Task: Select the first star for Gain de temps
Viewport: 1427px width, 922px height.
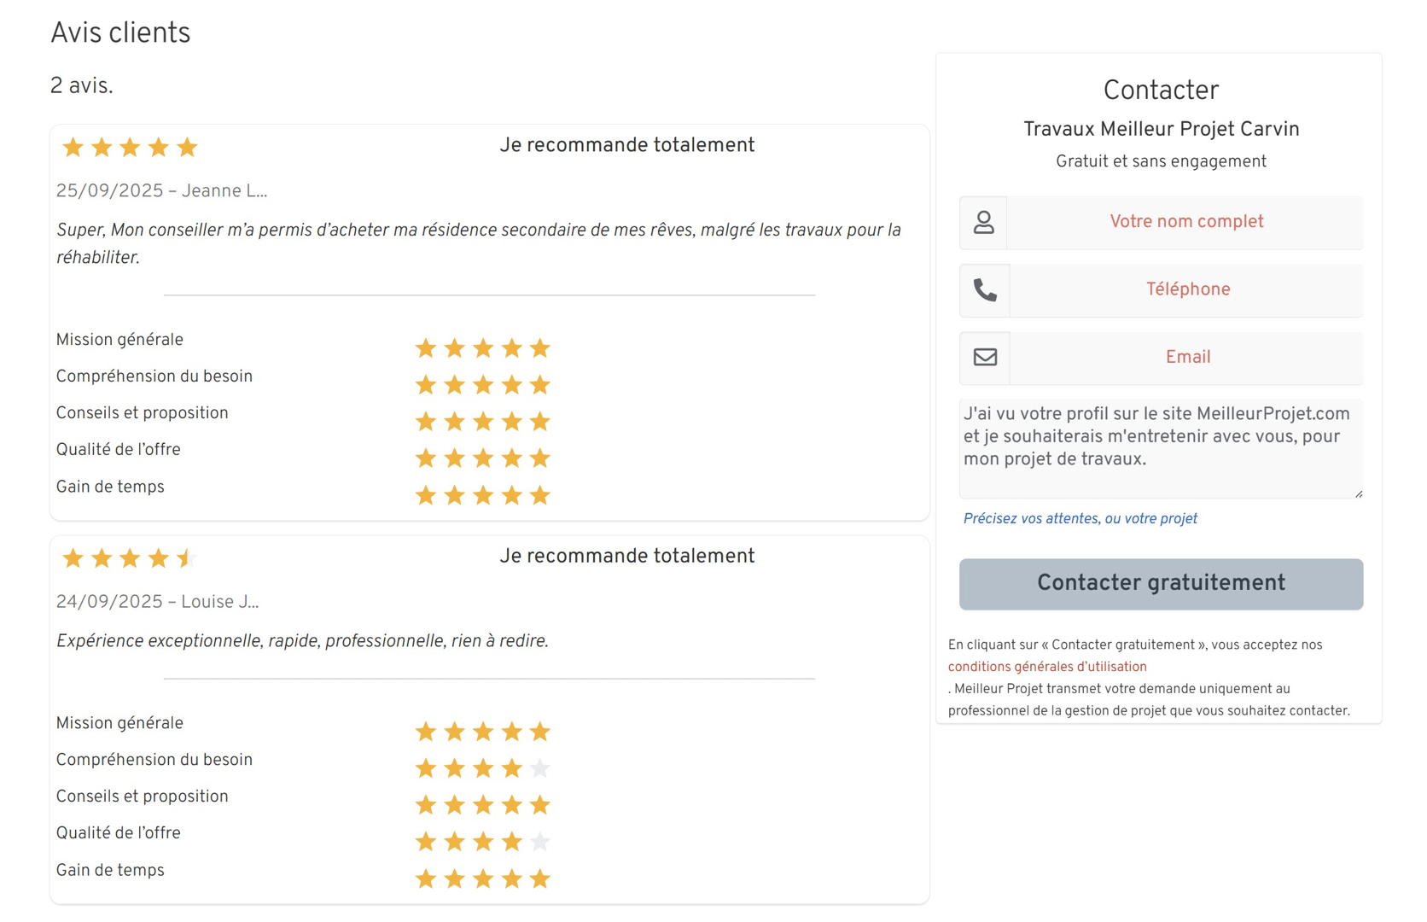Action: (426, 494)
